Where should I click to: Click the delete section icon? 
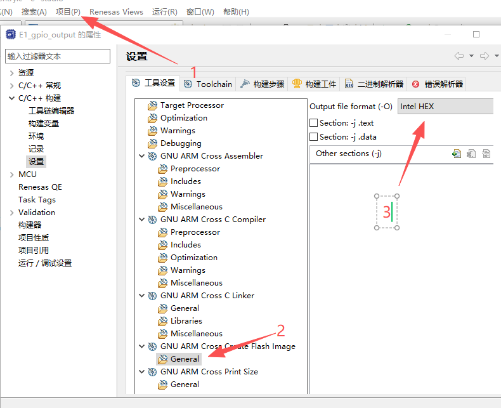[x=471, y=154]
